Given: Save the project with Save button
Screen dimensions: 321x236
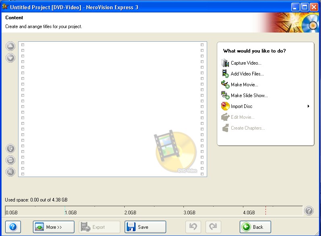Looking at the screenshot, I should click(x=145, y=227).
